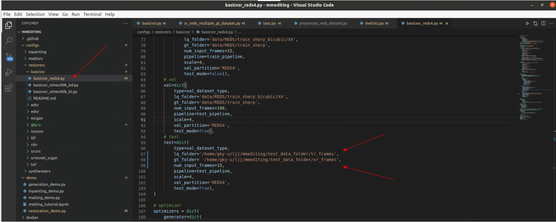The height and width of the screenshot is (222, 556).
Task: Open the Run and Debug view
Action: [x=8, y=72]
